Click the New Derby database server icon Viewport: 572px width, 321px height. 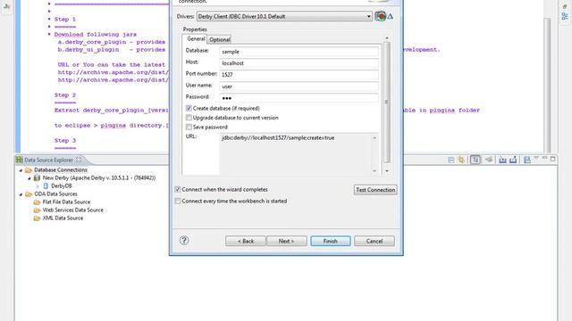click(x=37, y=178)
